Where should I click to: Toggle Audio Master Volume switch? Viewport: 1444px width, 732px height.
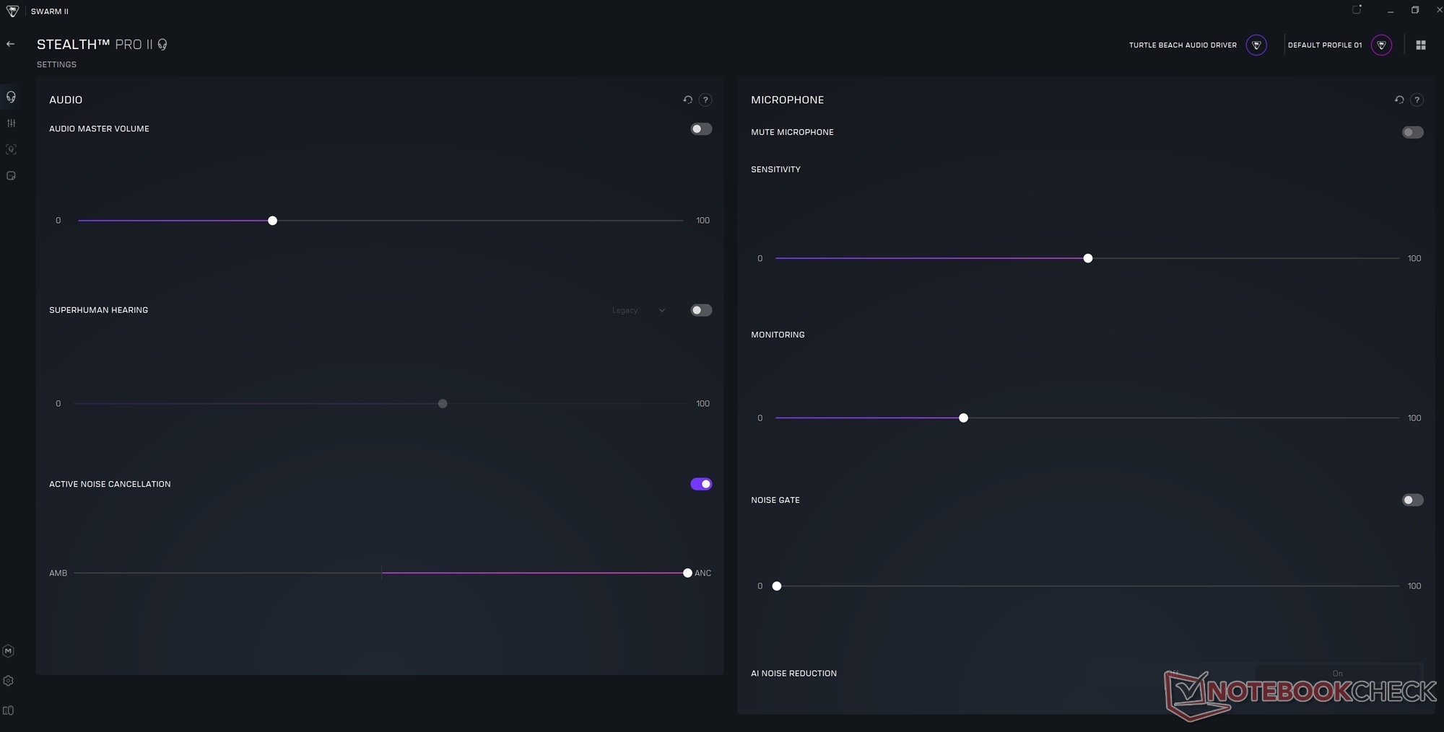[x=701, y=129]
